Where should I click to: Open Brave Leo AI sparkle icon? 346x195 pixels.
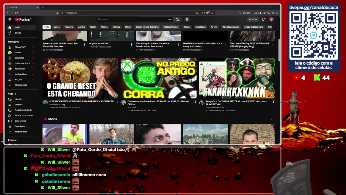pyautogui.click(x=268, y=13)
